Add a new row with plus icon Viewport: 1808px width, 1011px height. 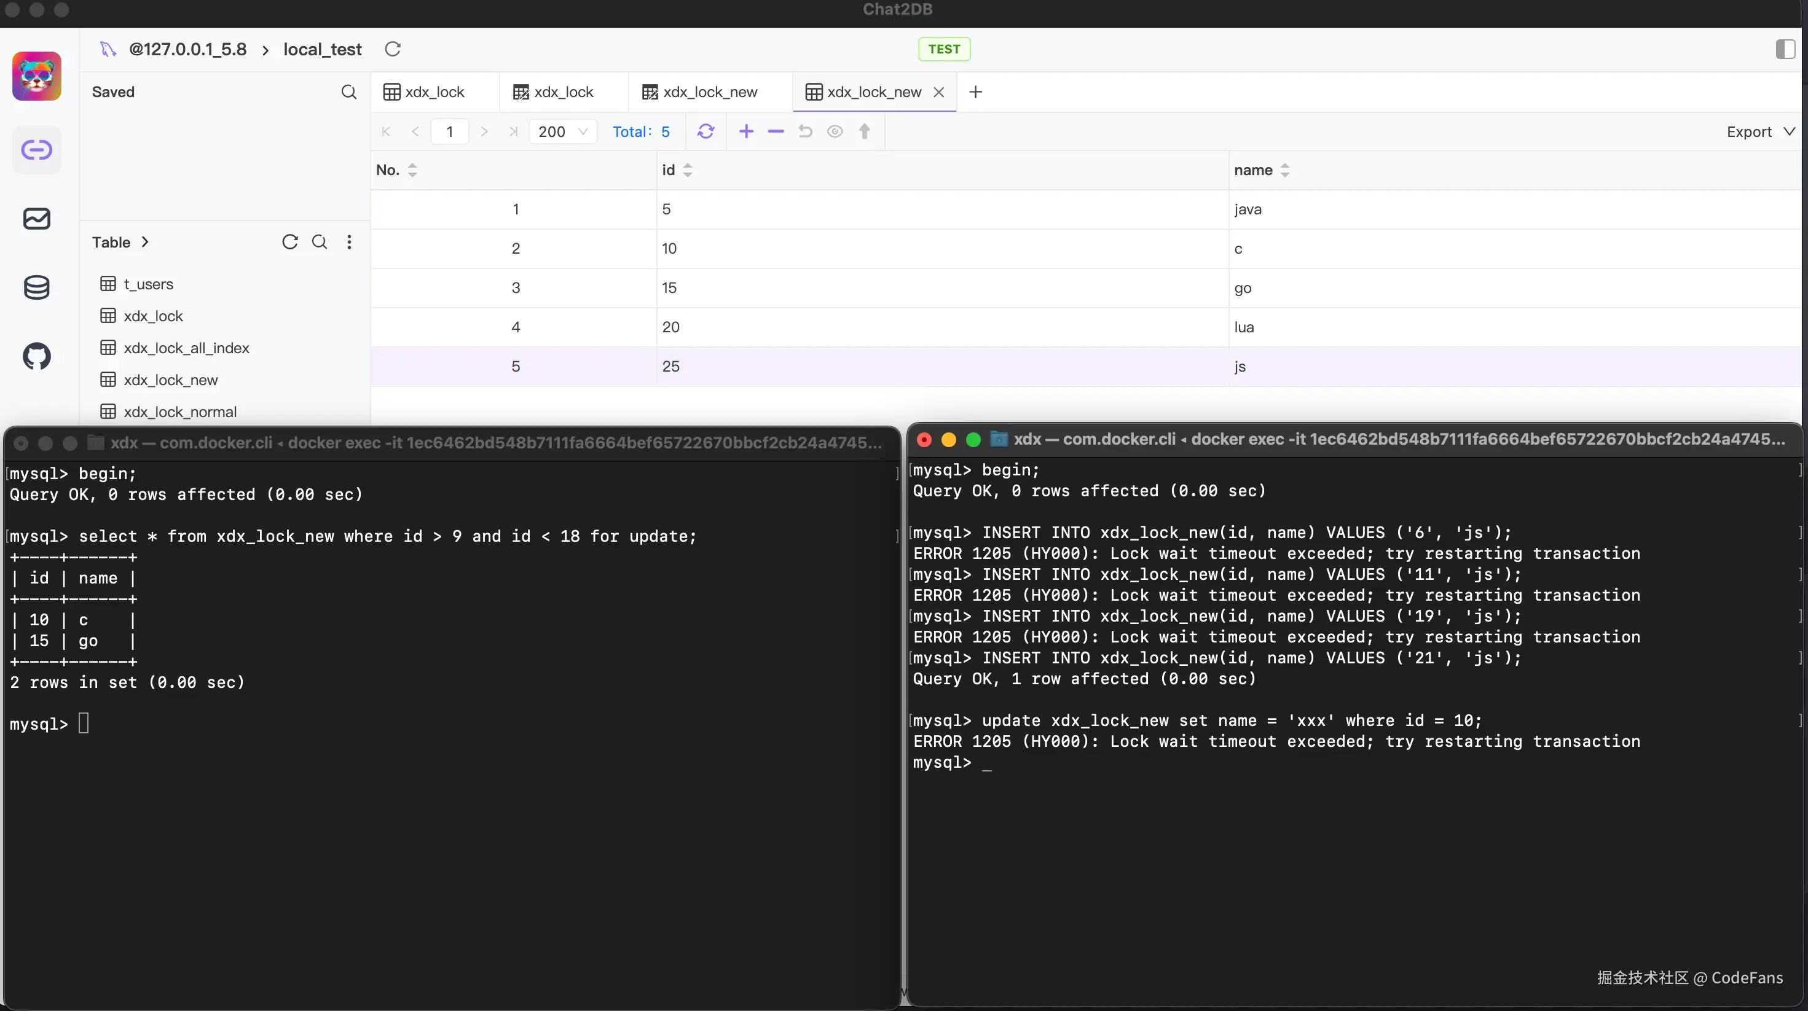click(x=746, y=131)
